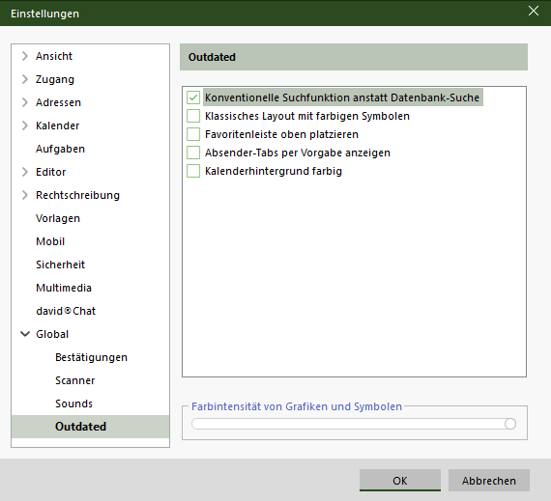Select the Outdated tree entry
551x501 pixels.
point(90,427)
